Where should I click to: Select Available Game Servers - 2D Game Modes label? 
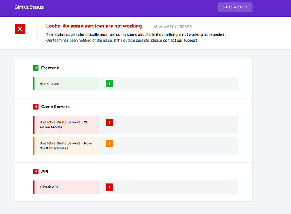coord(65,125)
